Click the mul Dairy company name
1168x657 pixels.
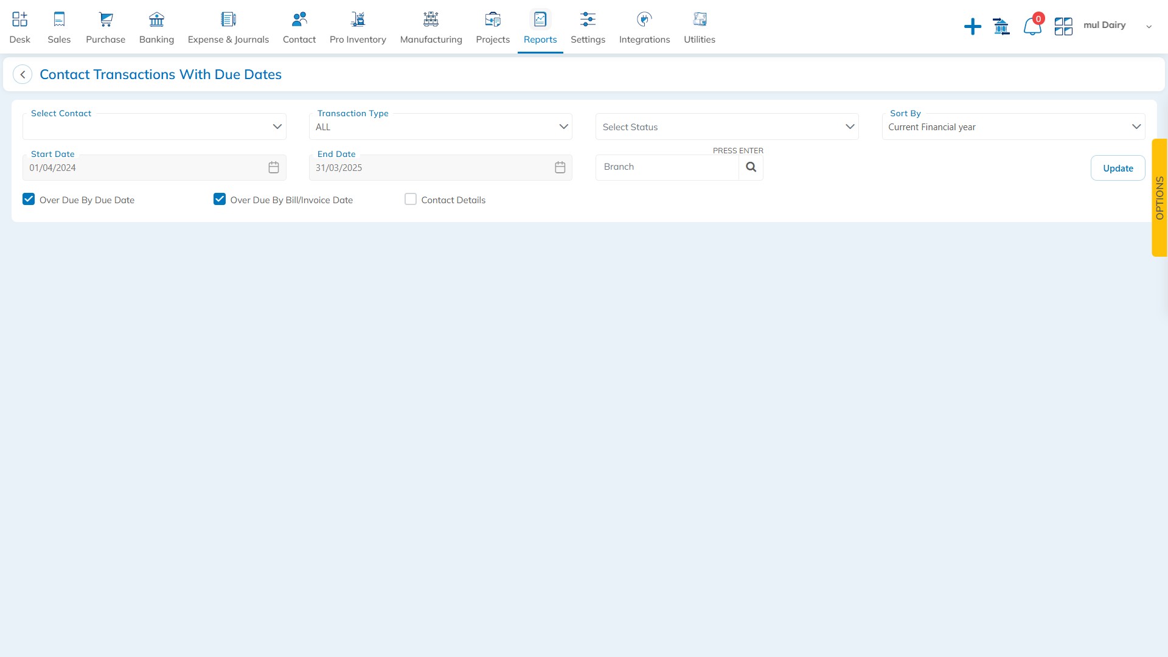pos(1105,25)
